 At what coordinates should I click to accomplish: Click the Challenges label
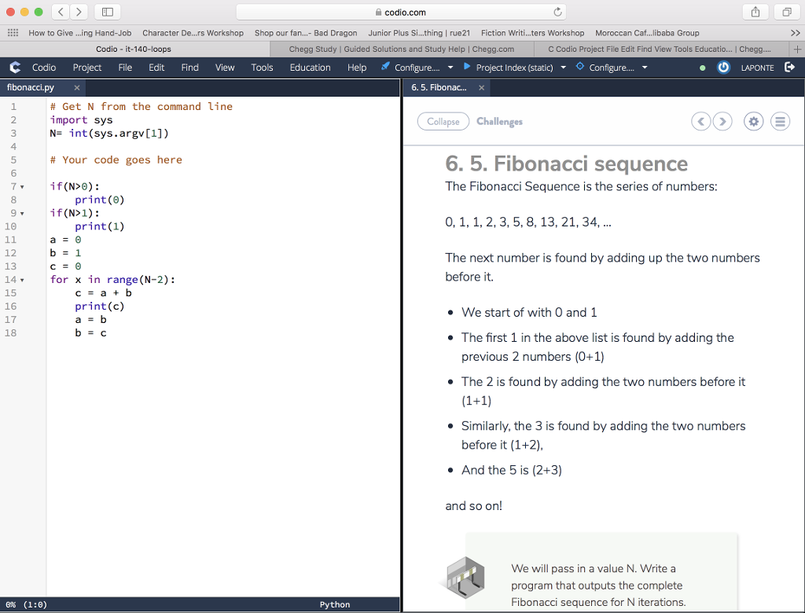point(499,122)
